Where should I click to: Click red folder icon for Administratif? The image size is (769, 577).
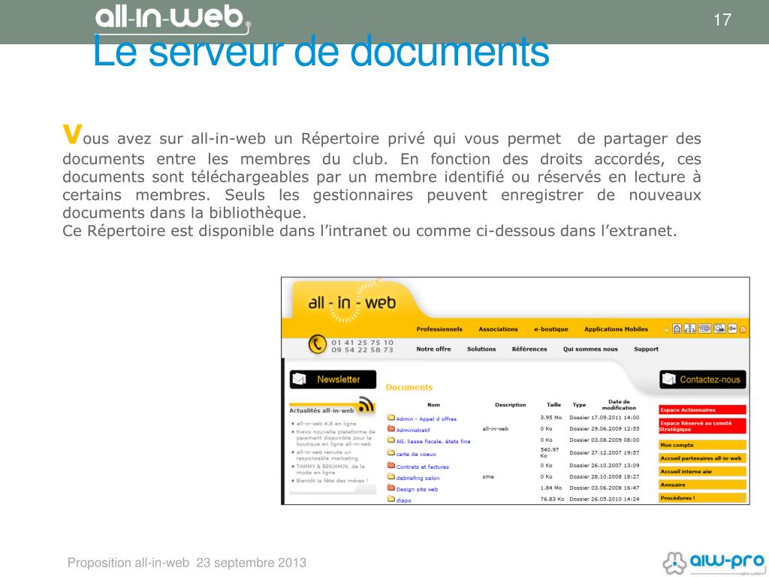click(391, 429)
